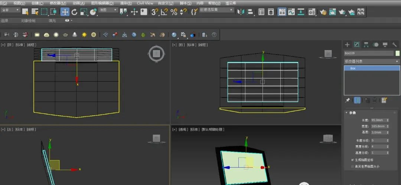401x185 pixels.
Task: Click the Box109 object color swatch
Action: [x=397, y=53]
